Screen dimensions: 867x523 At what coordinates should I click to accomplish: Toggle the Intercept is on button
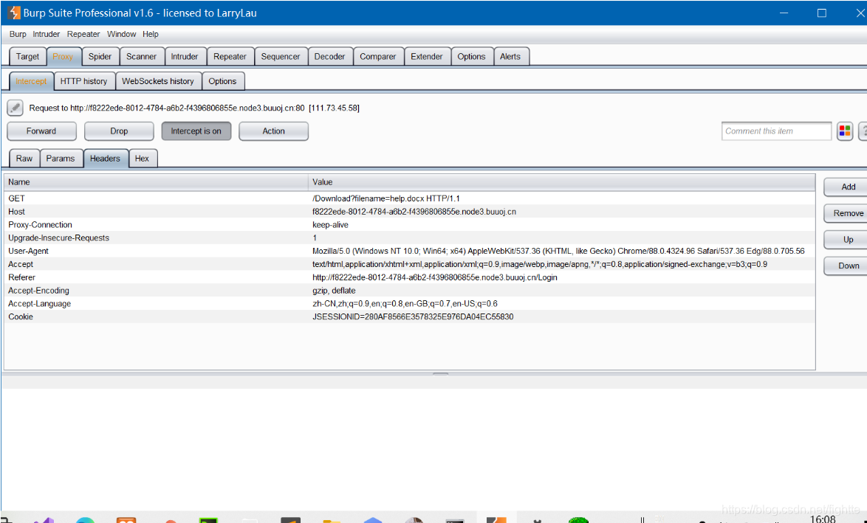(196, 131)
